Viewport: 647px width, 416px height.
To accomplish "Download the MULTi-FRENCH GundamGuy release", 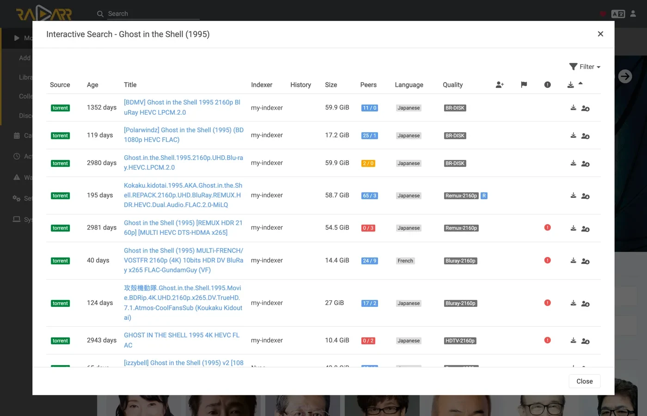I will coord(573,261).
